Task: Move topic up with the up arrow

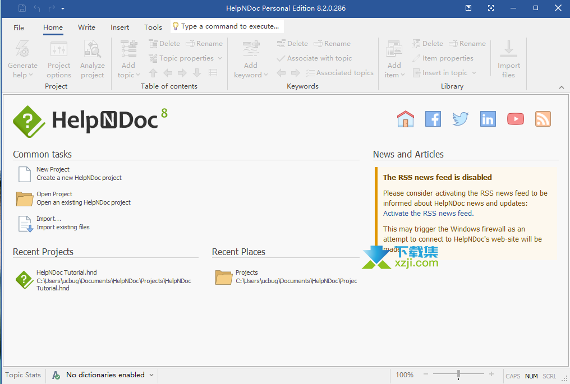Action: (x=153, y=73)
